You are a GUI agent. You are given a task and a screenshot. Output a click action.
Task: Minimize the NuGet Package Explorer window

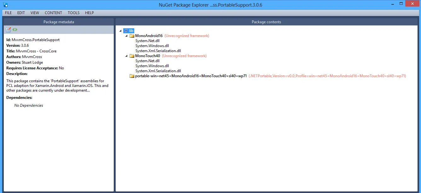coord(393,4)
